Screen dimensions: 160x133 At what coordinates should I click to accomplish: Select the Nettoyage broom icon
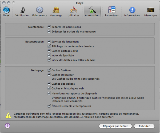click(56, 10)
